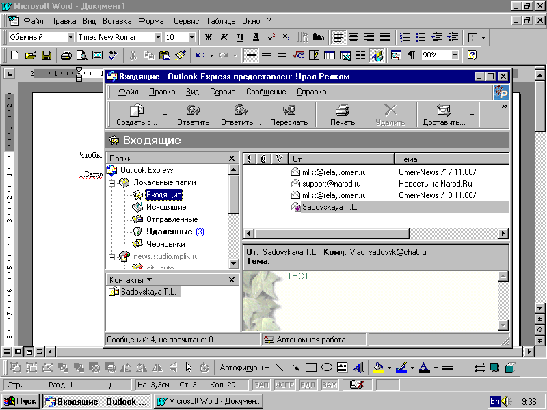
Task: Toggle bold (Ж) formatting
Action: [x=209, y=37]
